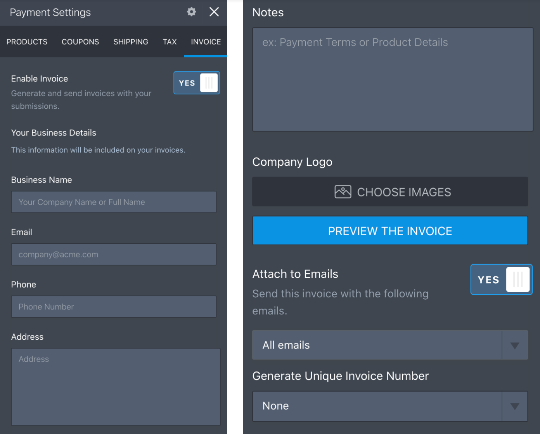Viewport: 540px width, 434px height.
Task: Toggle the Attach to Emails switch
Action: [x=501, y=279]
